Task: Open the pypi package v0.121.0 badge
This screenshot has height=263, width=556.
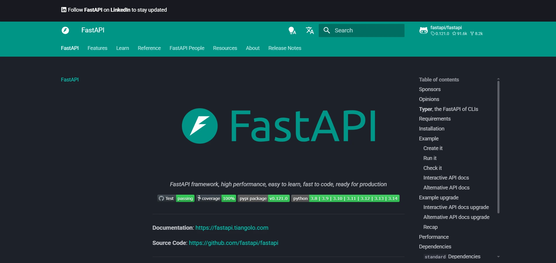Action: [263, 198]
